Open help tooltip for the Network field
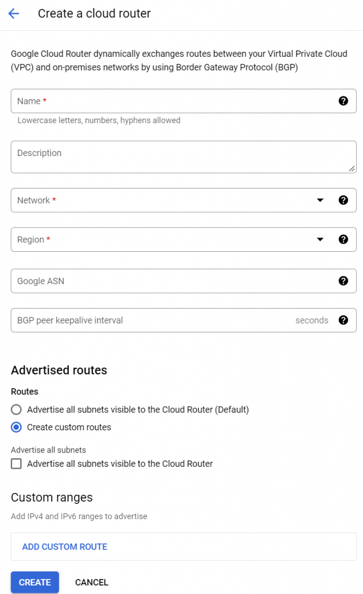This screenshot has height=594, width=363. click(343, 200)
